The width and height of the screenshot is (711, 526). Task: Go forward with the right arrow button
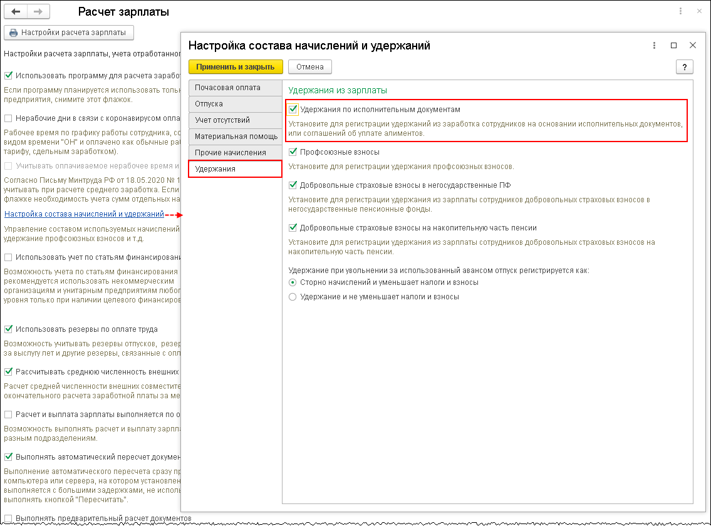click(39, 12)
